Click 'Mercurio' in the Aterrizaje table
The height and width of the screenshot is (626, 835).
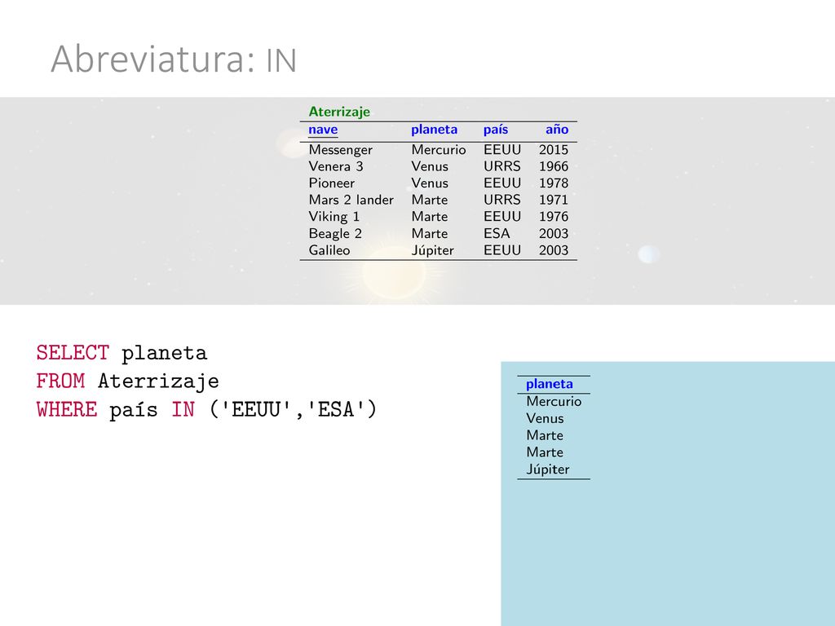tap(438, 150)
